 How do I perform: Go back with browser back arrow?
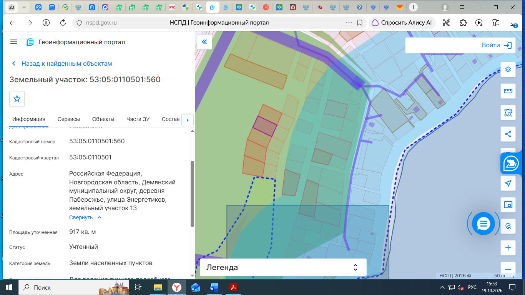pos(12,23)
